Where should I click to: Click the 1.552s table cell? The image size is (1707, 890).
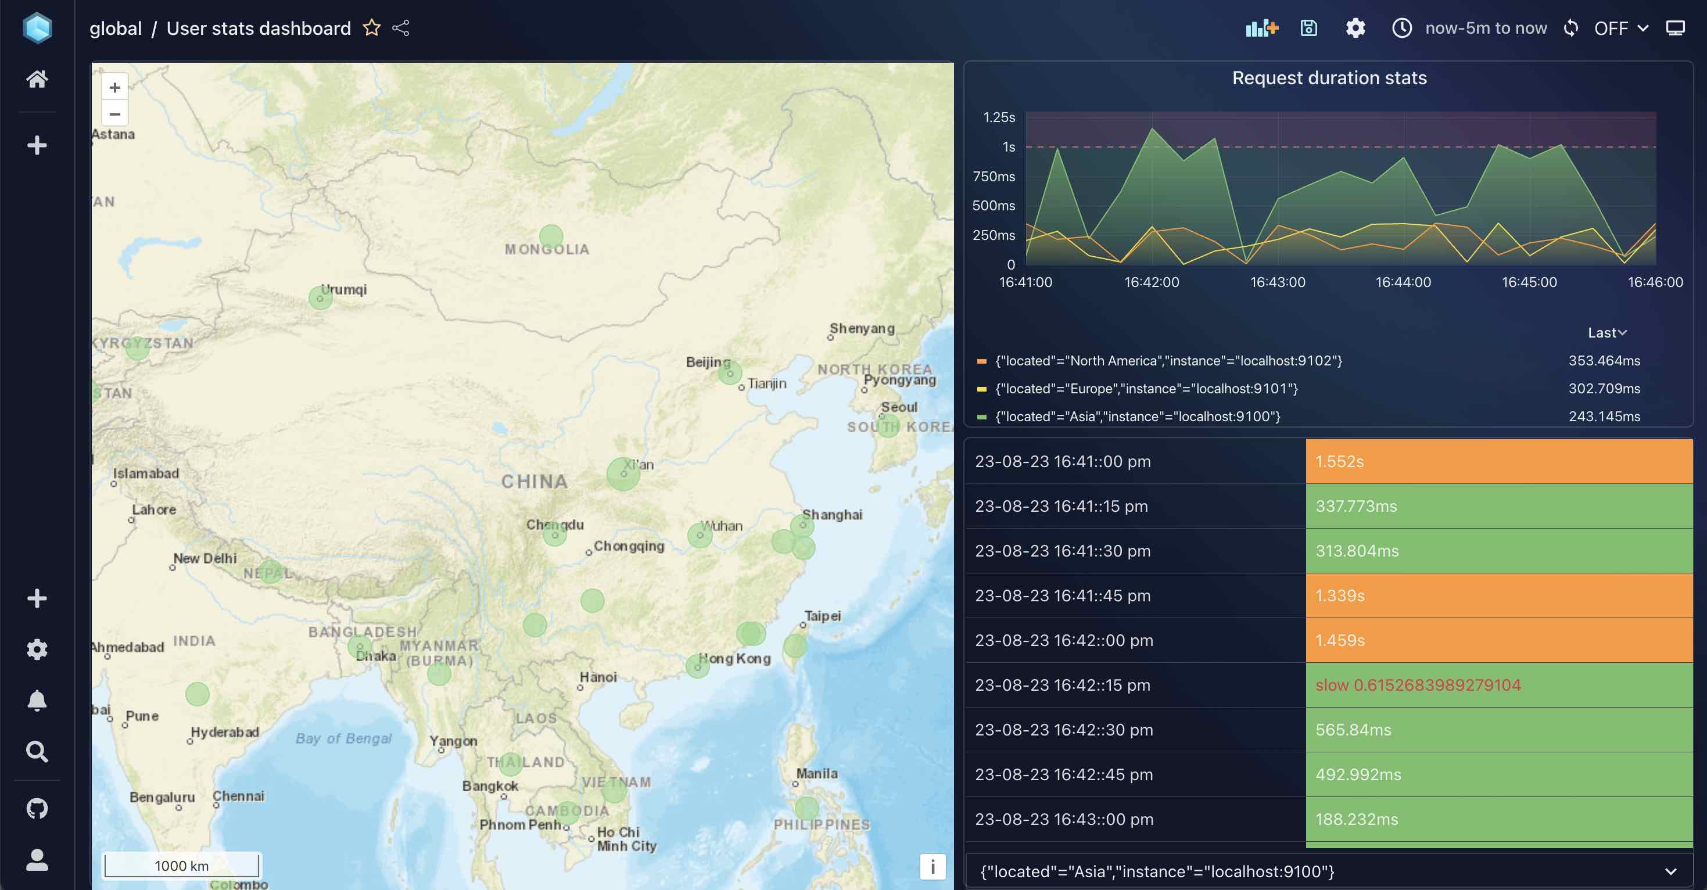pyautogui.click(x=1499, y=461)
